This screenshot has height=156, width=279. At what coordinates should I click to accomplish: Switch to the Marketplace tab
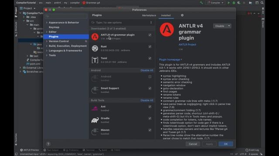[x=149, y=16]
